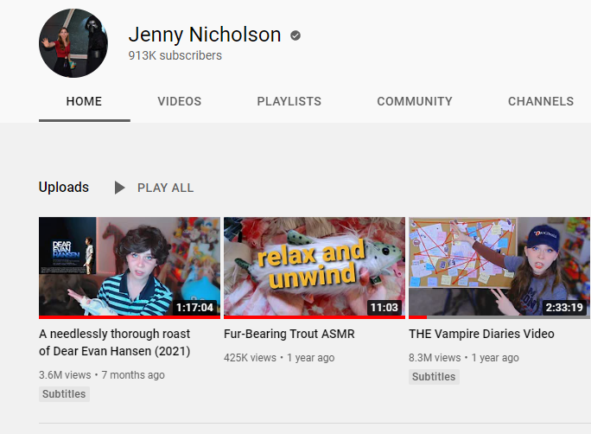Open THE Vampire Diaries Video title

click(x=481, y=334)
